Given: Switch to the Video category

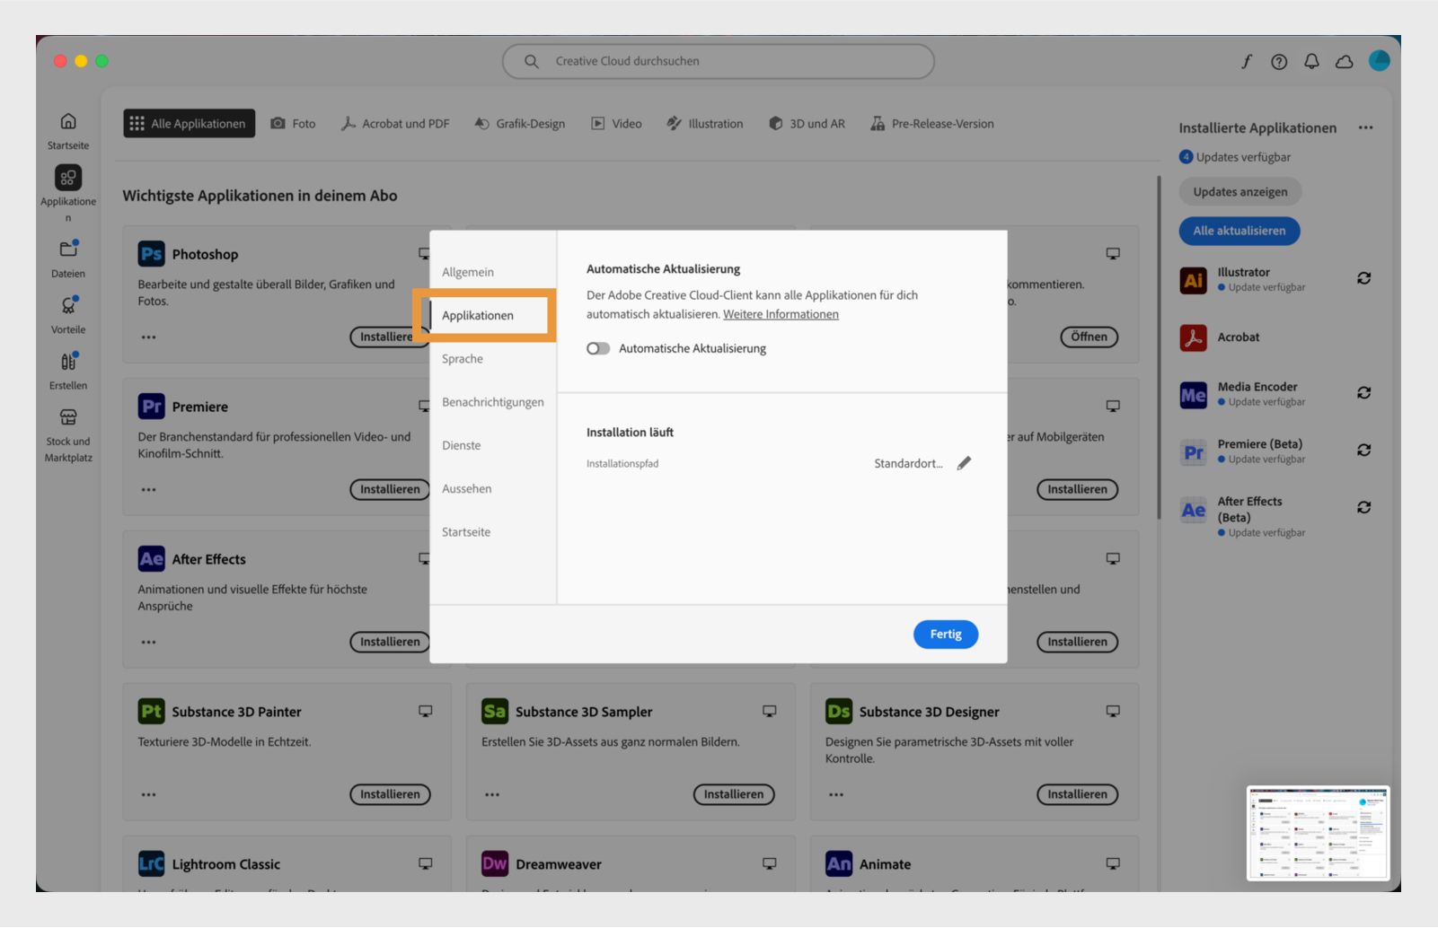Looking at the screenshot, I should click(x=616, y=124).
